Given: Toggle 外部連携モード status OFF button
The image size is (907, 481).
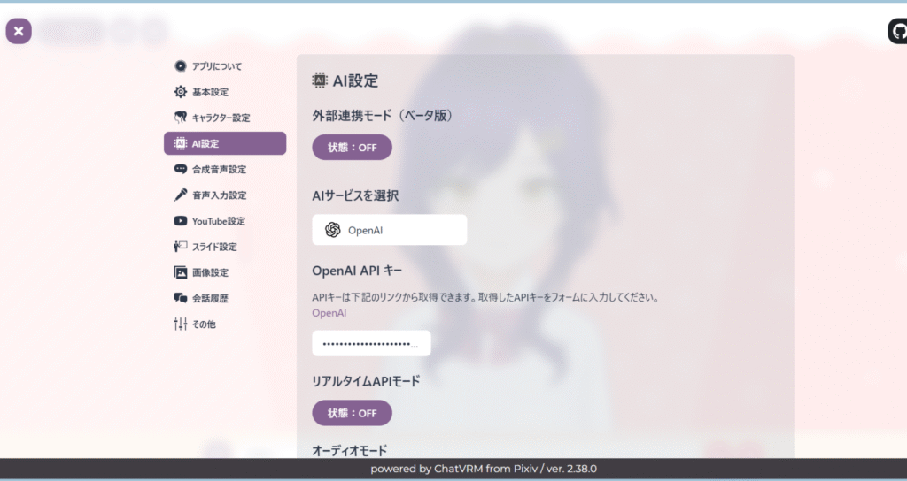Looking at the screenshot, I should click(352, 148).
